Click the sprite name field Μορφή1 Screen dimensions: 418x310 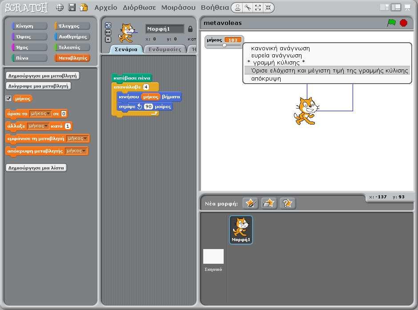coord(165,29)
